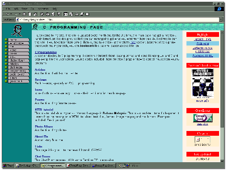Open the Search toolbar icon
The image size is (226, 170).
click(x=42, y=14)
